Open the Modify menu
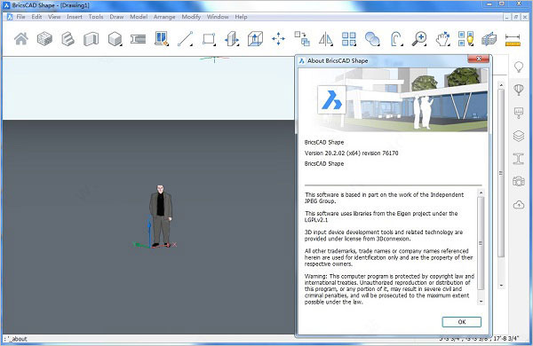 pos(191,17)
